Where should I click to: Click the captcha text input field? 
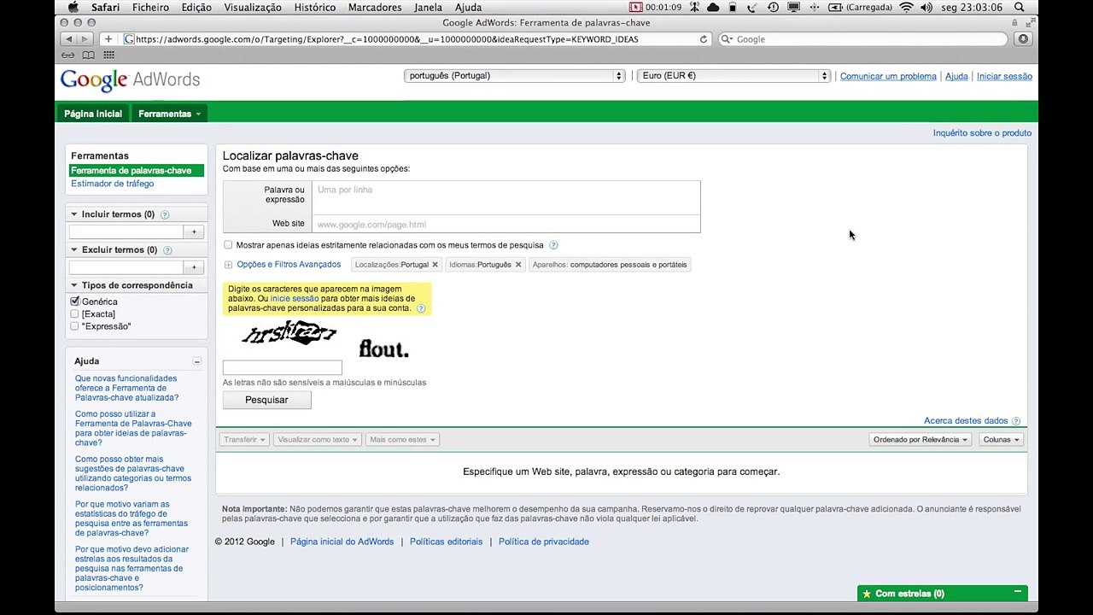[283, 367]
